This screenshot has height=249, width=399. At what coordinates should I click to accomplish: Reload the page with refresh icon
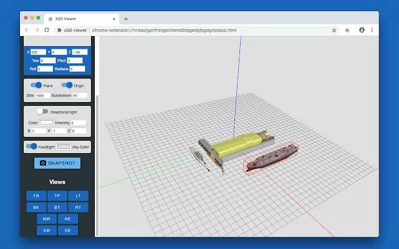click(49, 29)
